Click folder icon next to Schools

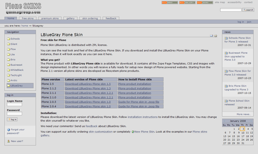click(x=8, y=39)
